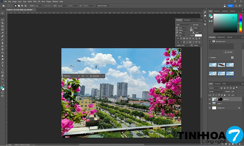
Task: Click the Home icon in options bar
Action: pyautogui.click(x=3, y=6)
